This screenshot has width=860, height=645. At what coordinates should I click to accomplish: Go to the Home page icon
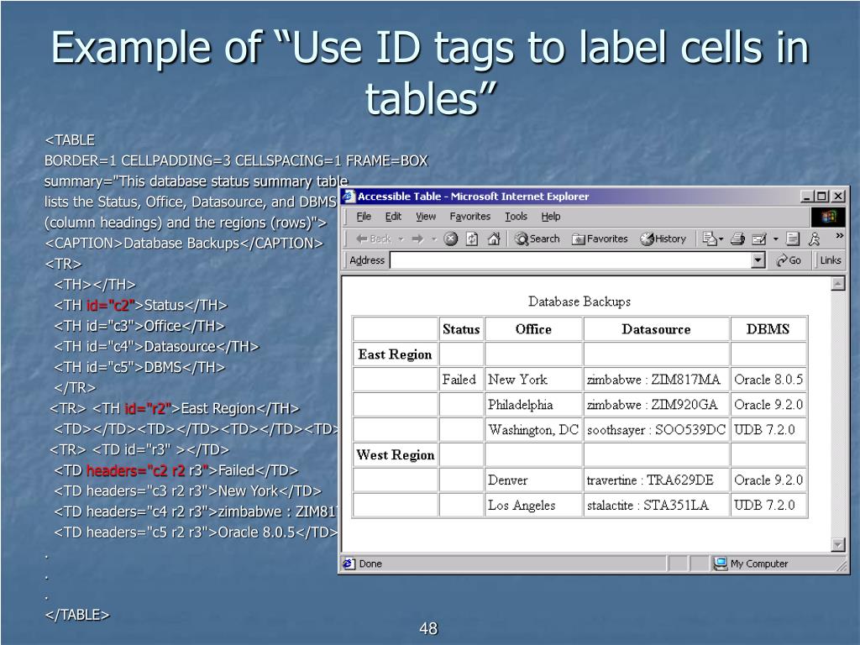point(494,239)
